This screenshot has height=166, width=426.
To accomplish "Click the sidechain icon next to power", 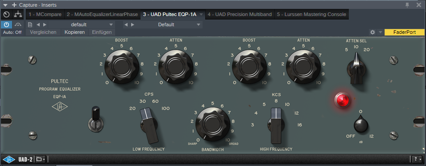I will (18, 24).
